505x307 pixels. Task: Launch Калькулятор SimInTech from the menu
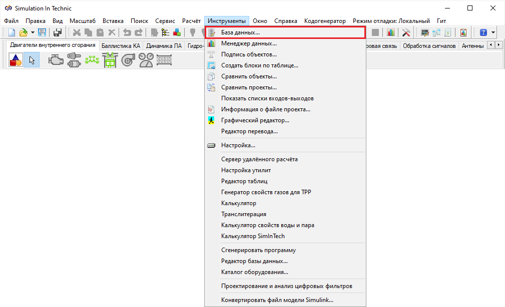pos(253,236)
